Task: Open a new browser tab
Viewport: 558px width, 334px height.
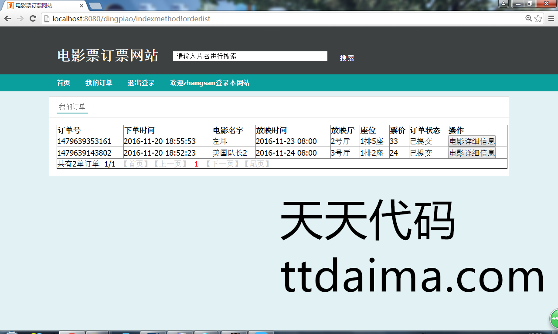Action: point(95,6)
